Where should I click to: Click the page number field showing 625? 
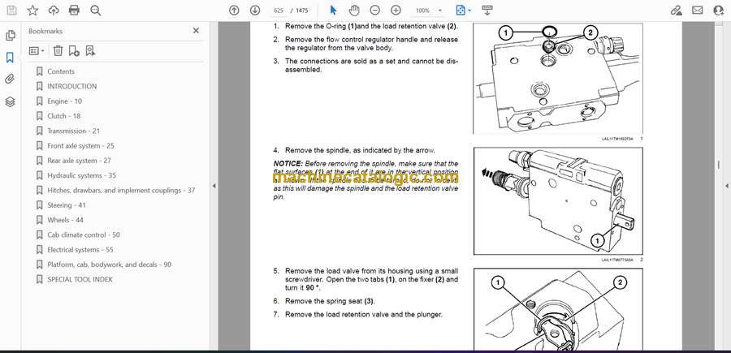[x=279, y=11]
